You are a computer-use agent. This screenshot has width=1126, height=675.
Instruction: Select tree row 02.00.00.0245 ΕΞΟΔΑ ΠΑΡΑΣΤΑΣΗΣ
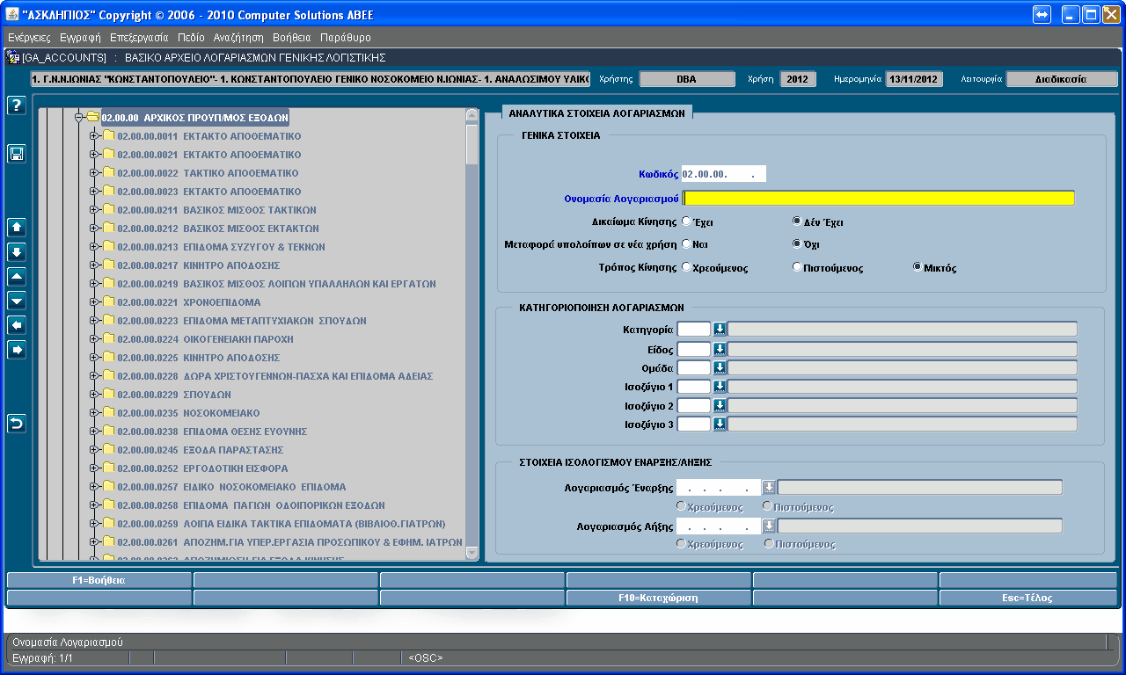[202, 450]
